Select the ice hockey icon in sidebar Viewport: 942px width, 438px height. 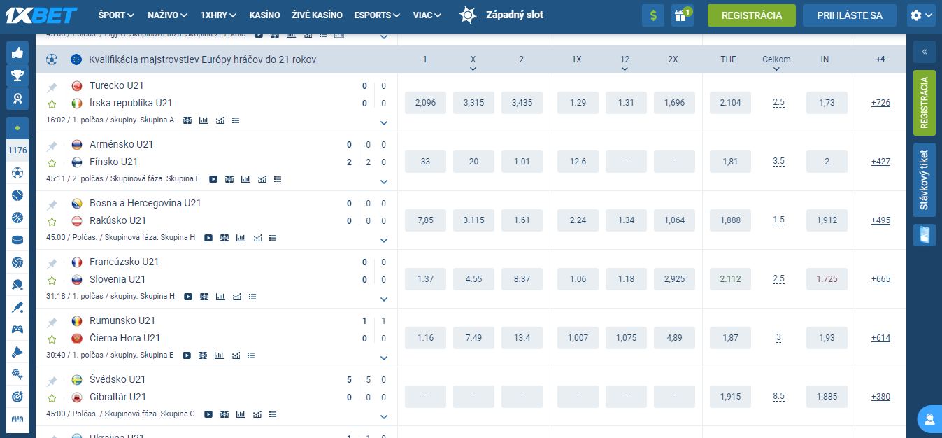(17, 240)
